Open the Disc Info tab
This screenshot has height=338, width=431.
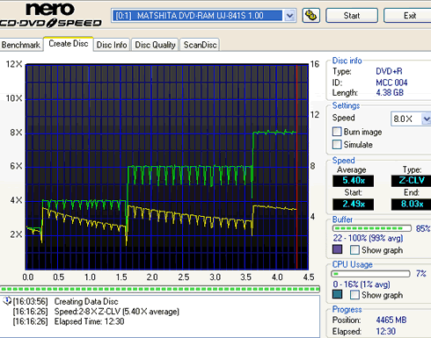tap(112, 45)
